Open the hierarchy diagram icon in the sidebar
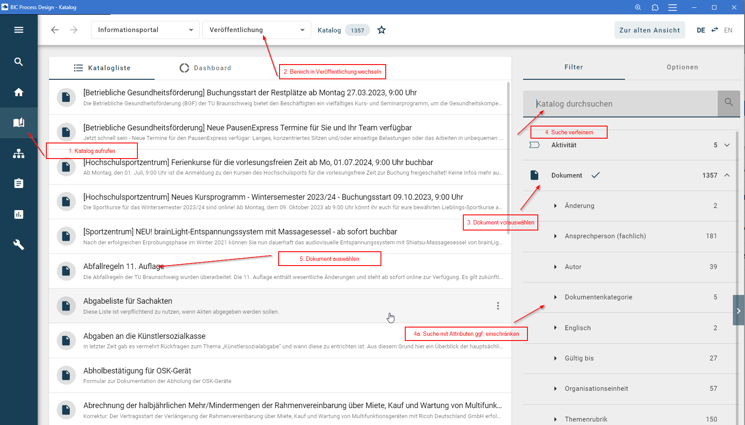Screen dimensions: 745x425 tap(19, 153)
